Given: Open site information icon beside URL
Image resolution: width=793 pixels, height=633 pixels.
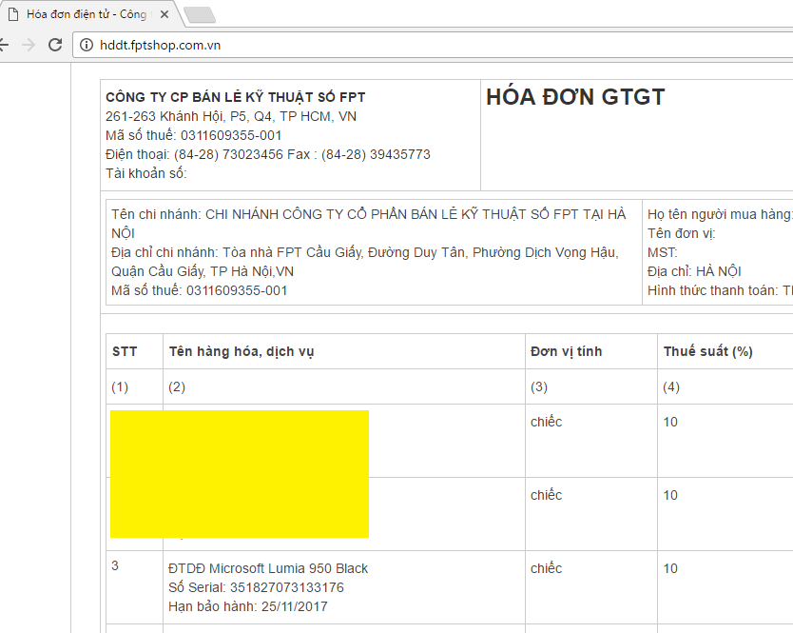Looking at the screenshot, I should coord(87,45).
